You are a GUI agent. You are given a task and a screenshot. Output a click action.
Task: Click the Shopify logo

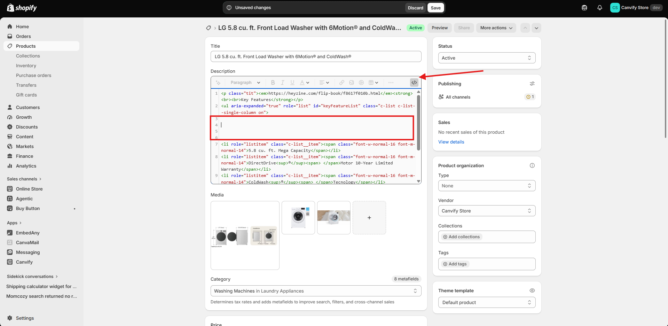[x=22, y=8]
